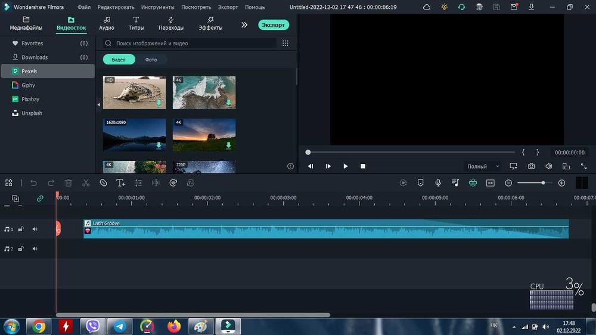596x335 pixels.
Task: Toggle the auto ripple link icon
Action: pyautogui.click(x=40, y=198)
